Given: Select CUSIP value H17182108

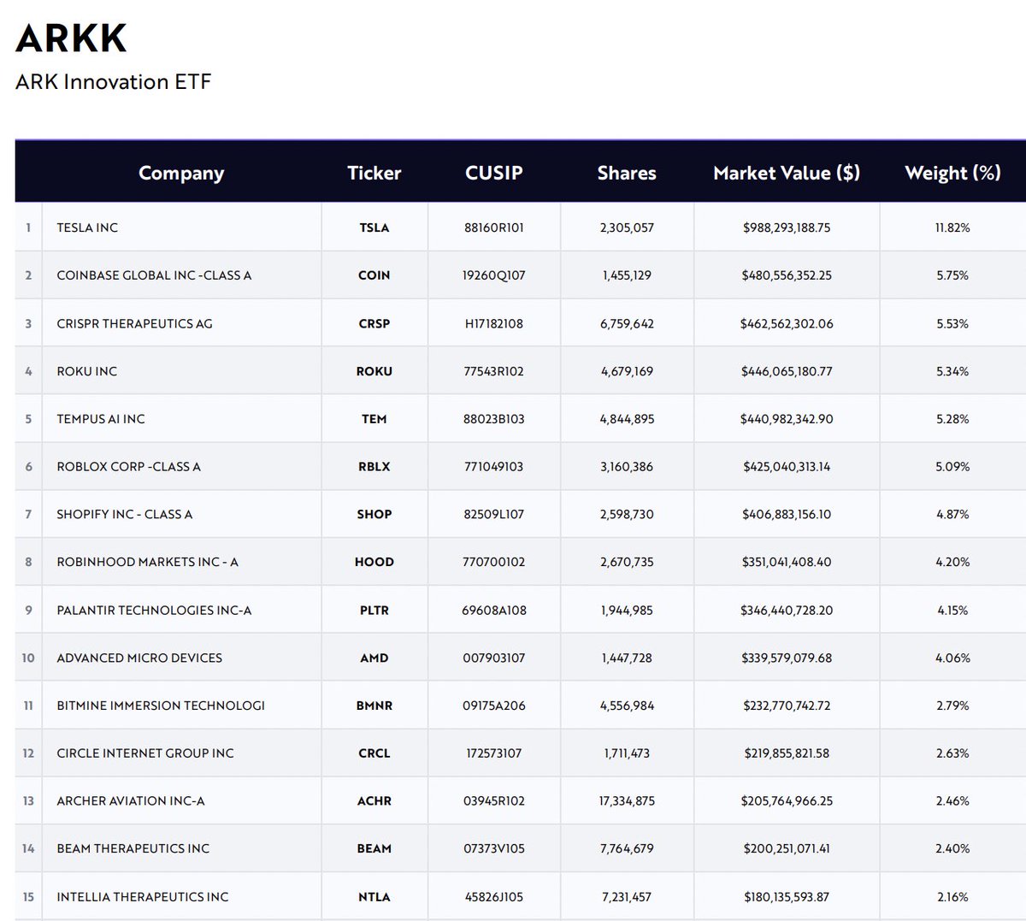Looking at the screenshot, I should coord(494,323).
